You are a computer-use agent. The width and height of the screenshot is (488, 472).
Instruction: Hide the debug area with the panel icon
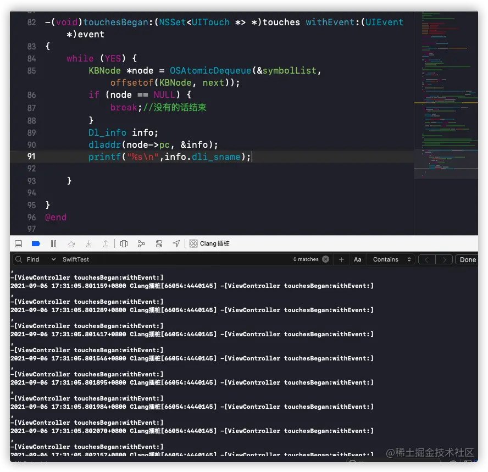pyautogui.click(x=18, y=243)
